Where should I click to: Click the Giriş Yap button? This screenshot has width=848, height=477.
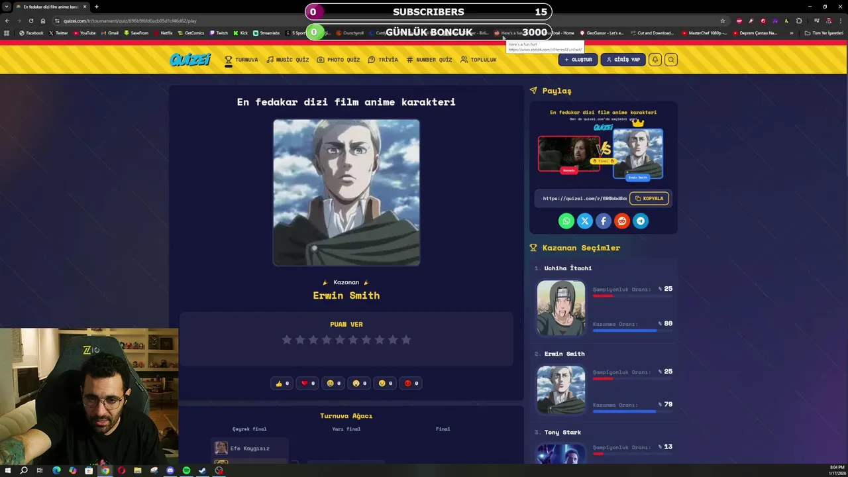pos(623,60)
